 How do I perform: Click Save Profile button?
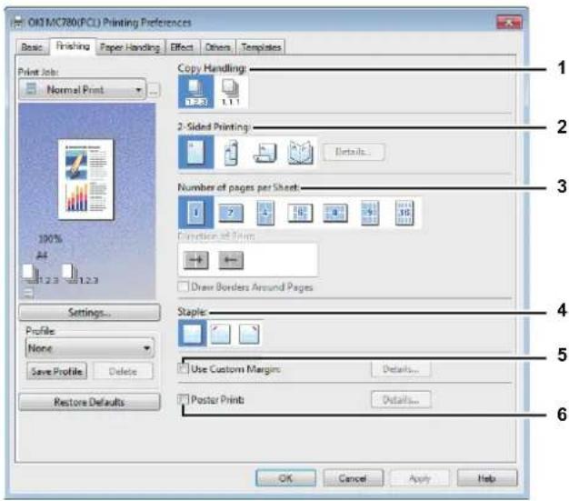(56, 371)
